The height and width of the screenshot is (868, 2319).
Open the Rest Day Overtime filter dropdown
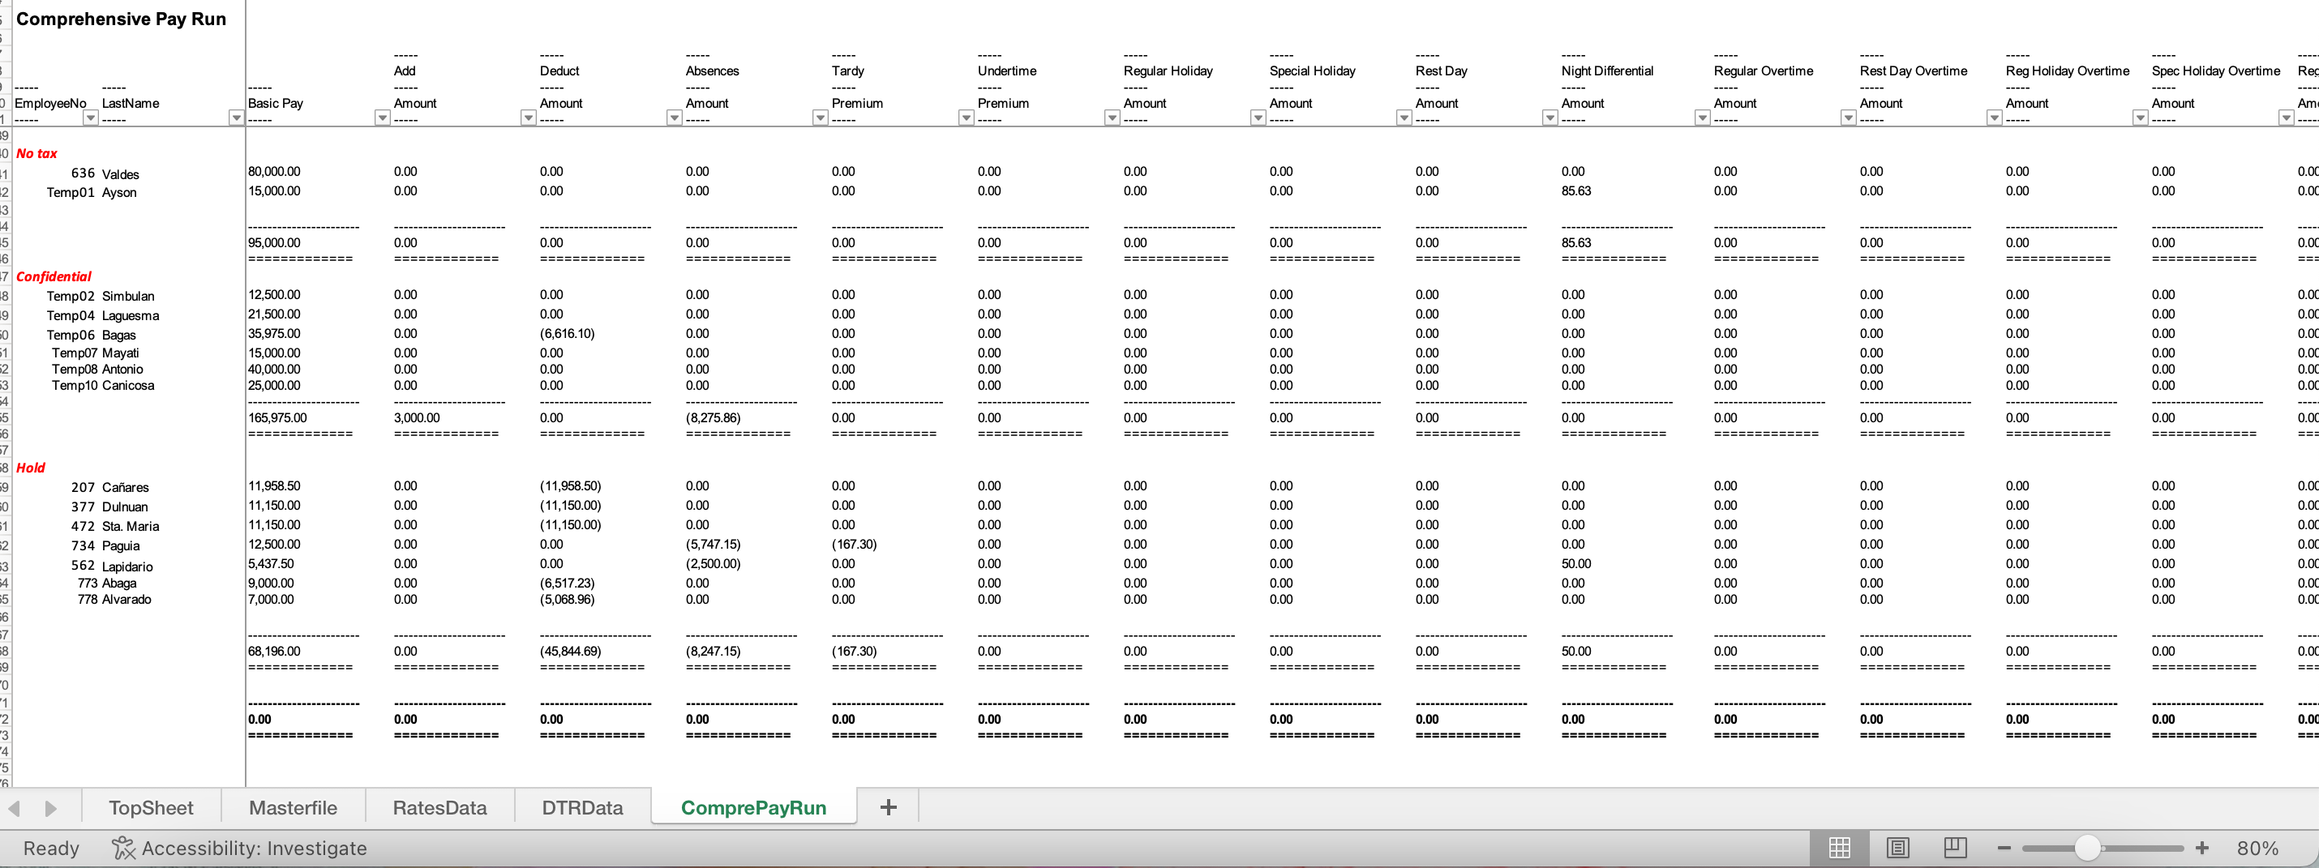pos(1994,118)
